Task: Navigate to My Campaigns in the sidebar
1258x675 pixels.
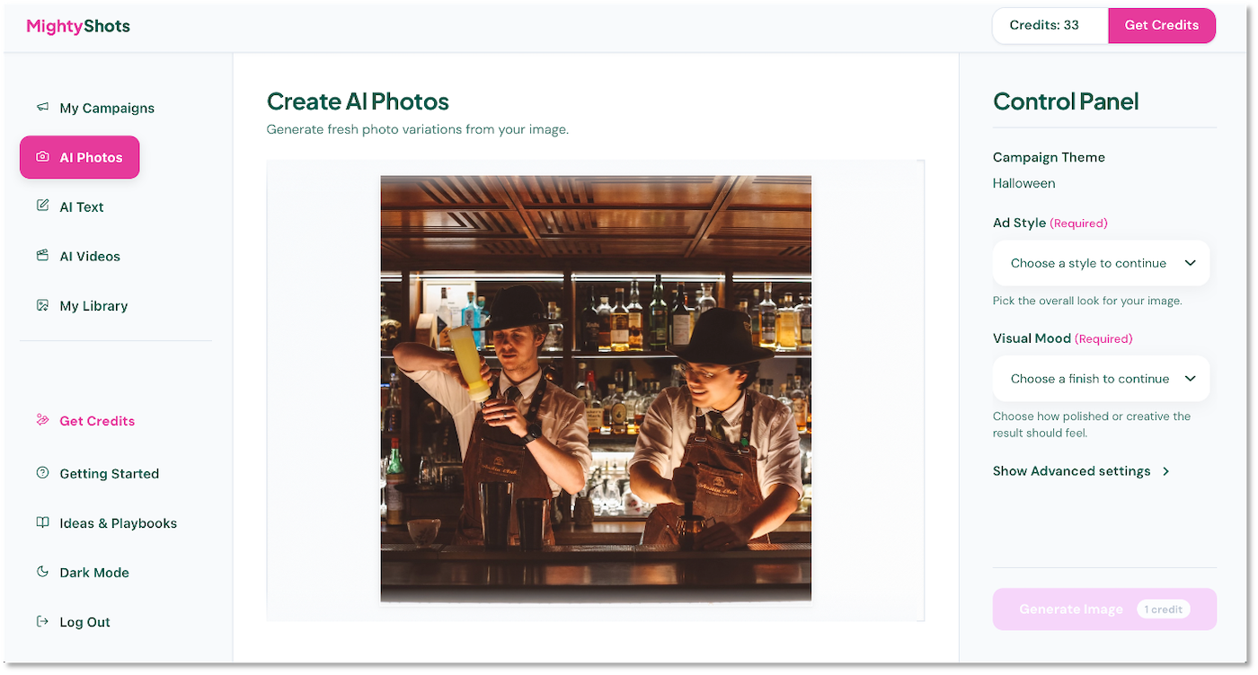Action: click(x=106, y=107)
